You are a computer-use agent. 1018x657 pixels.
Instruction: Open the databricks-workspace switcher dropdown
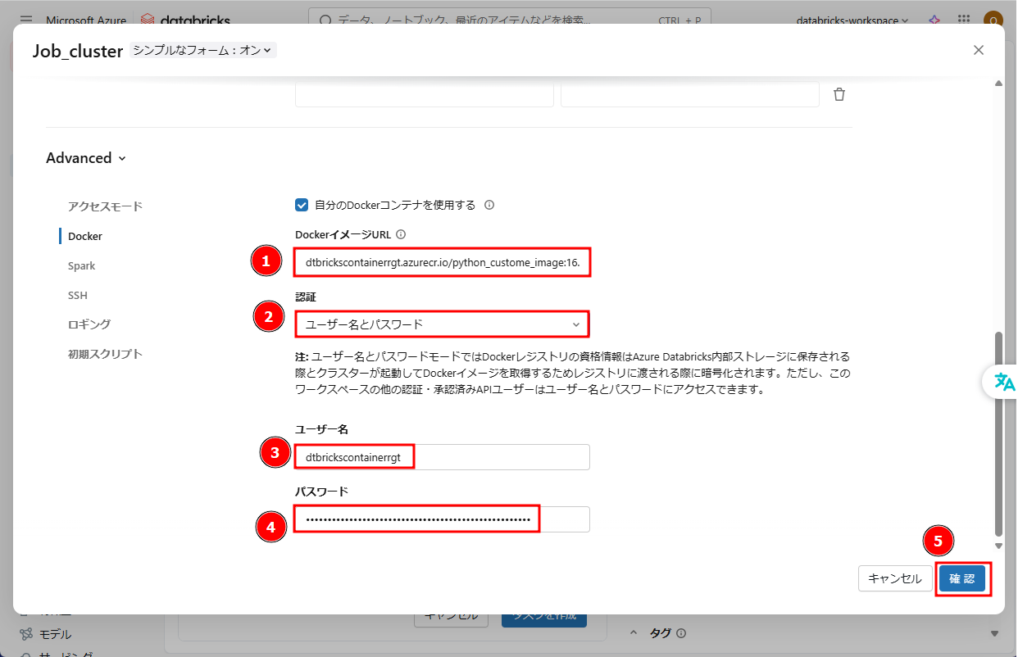pyautogui.click(x=852, y=20)
